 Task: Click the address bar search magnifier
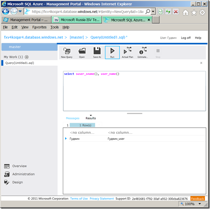pos(148,12)
